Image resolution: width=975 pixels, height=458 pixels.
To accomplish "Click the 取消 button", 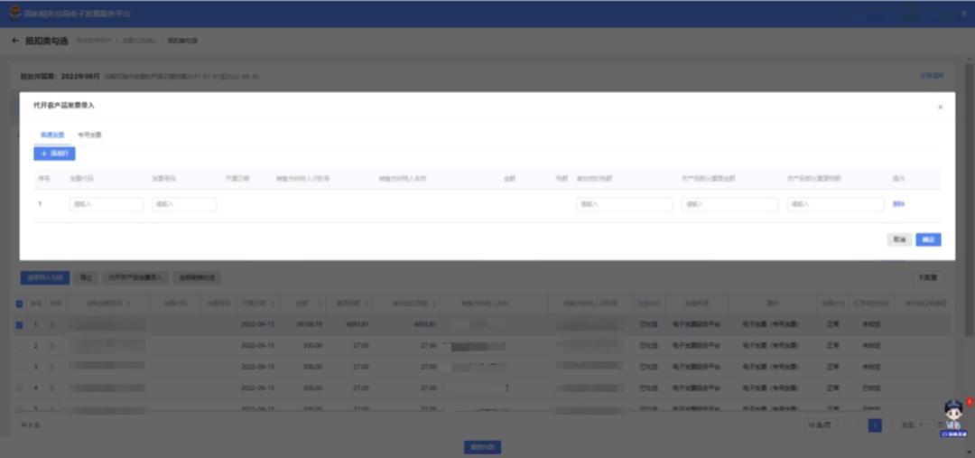I will tap(899, 239).
